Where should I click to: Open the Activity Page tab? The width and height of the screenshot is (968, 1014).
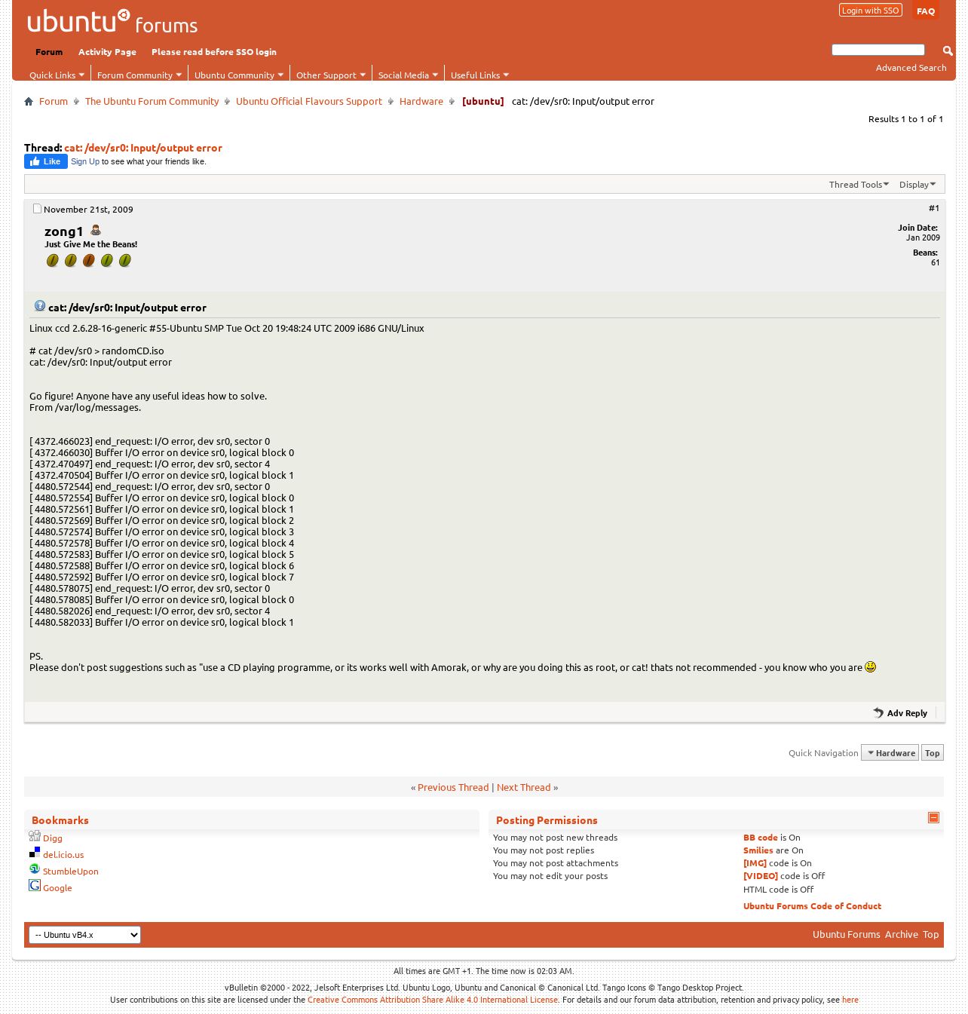(107, 52)
